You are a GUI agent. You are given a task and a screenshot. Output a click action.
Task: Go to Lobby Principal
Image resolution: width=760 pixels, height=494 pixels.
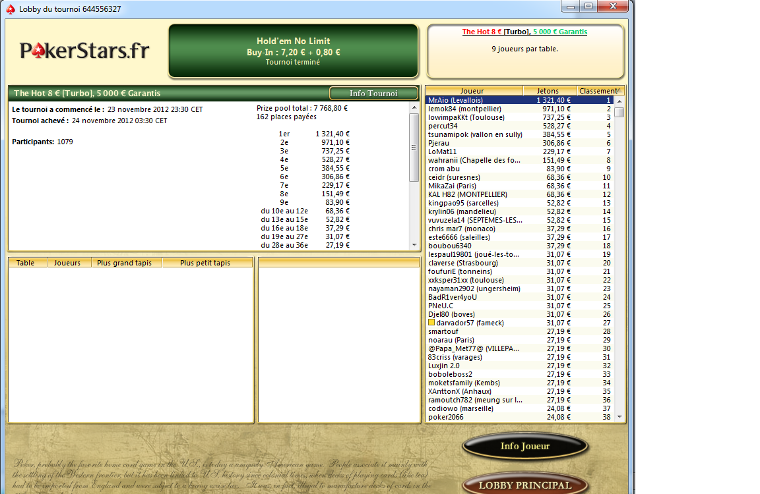525,484
